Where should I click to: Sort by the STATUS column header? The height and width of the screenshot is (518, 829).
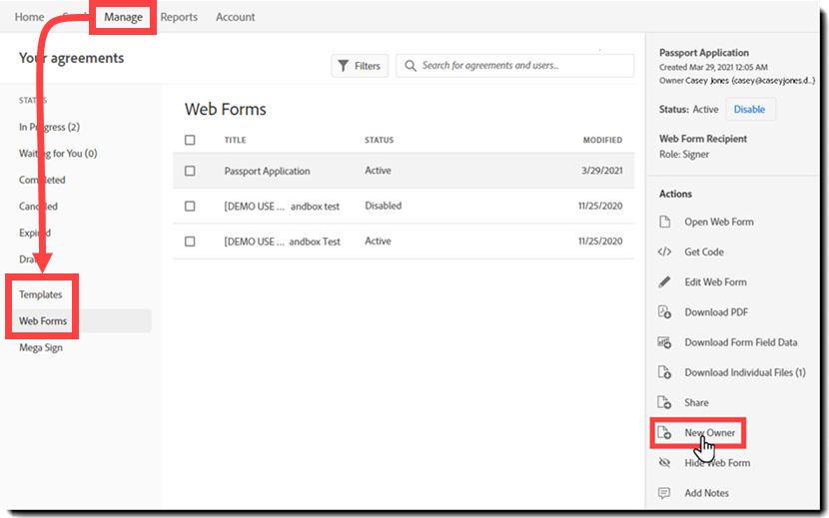coord(380,140)
